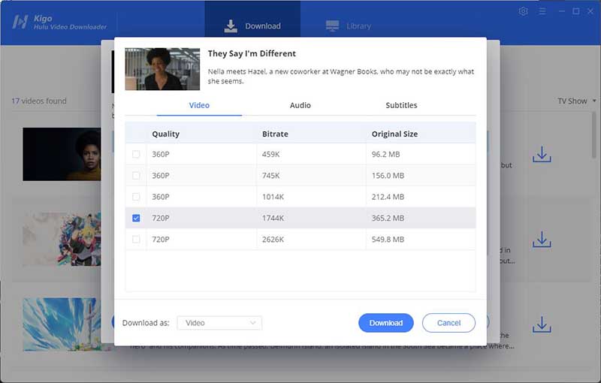Click the main window vertical scrollbar
Screen dimensions: 601x383
[594, 135]
